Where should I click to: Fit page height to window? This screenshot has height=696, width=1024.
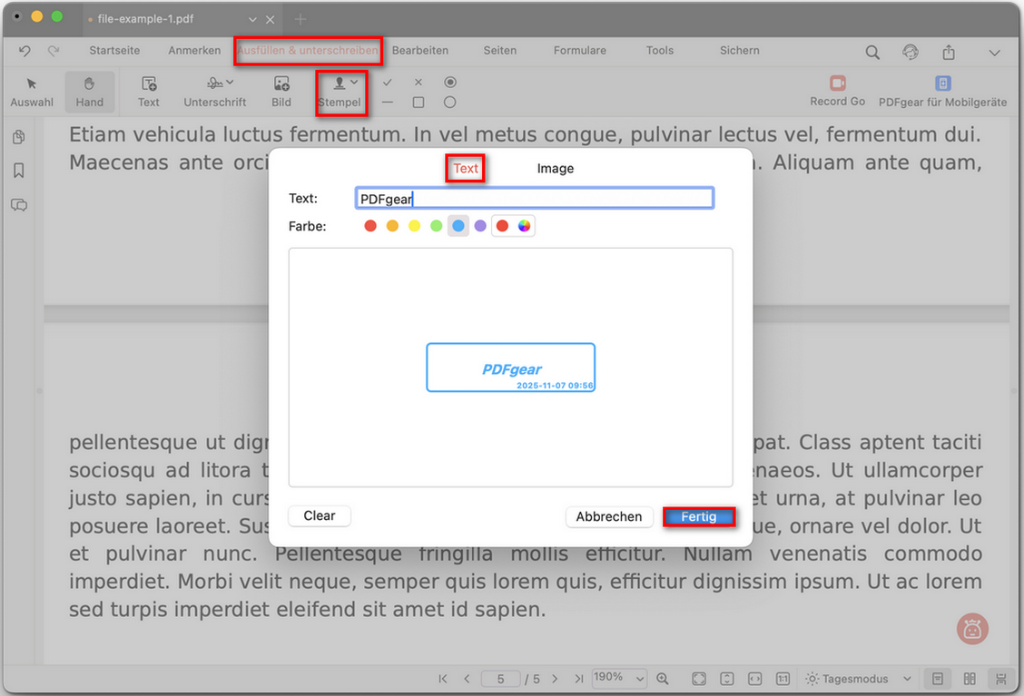(727, 679)
